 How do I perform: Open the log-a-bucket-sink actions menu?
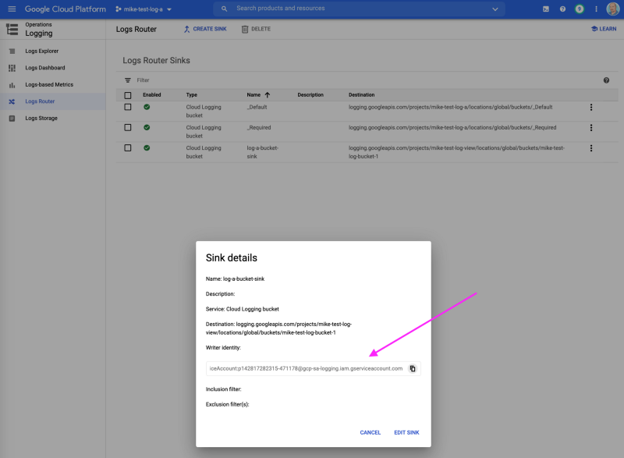[591, 148]
